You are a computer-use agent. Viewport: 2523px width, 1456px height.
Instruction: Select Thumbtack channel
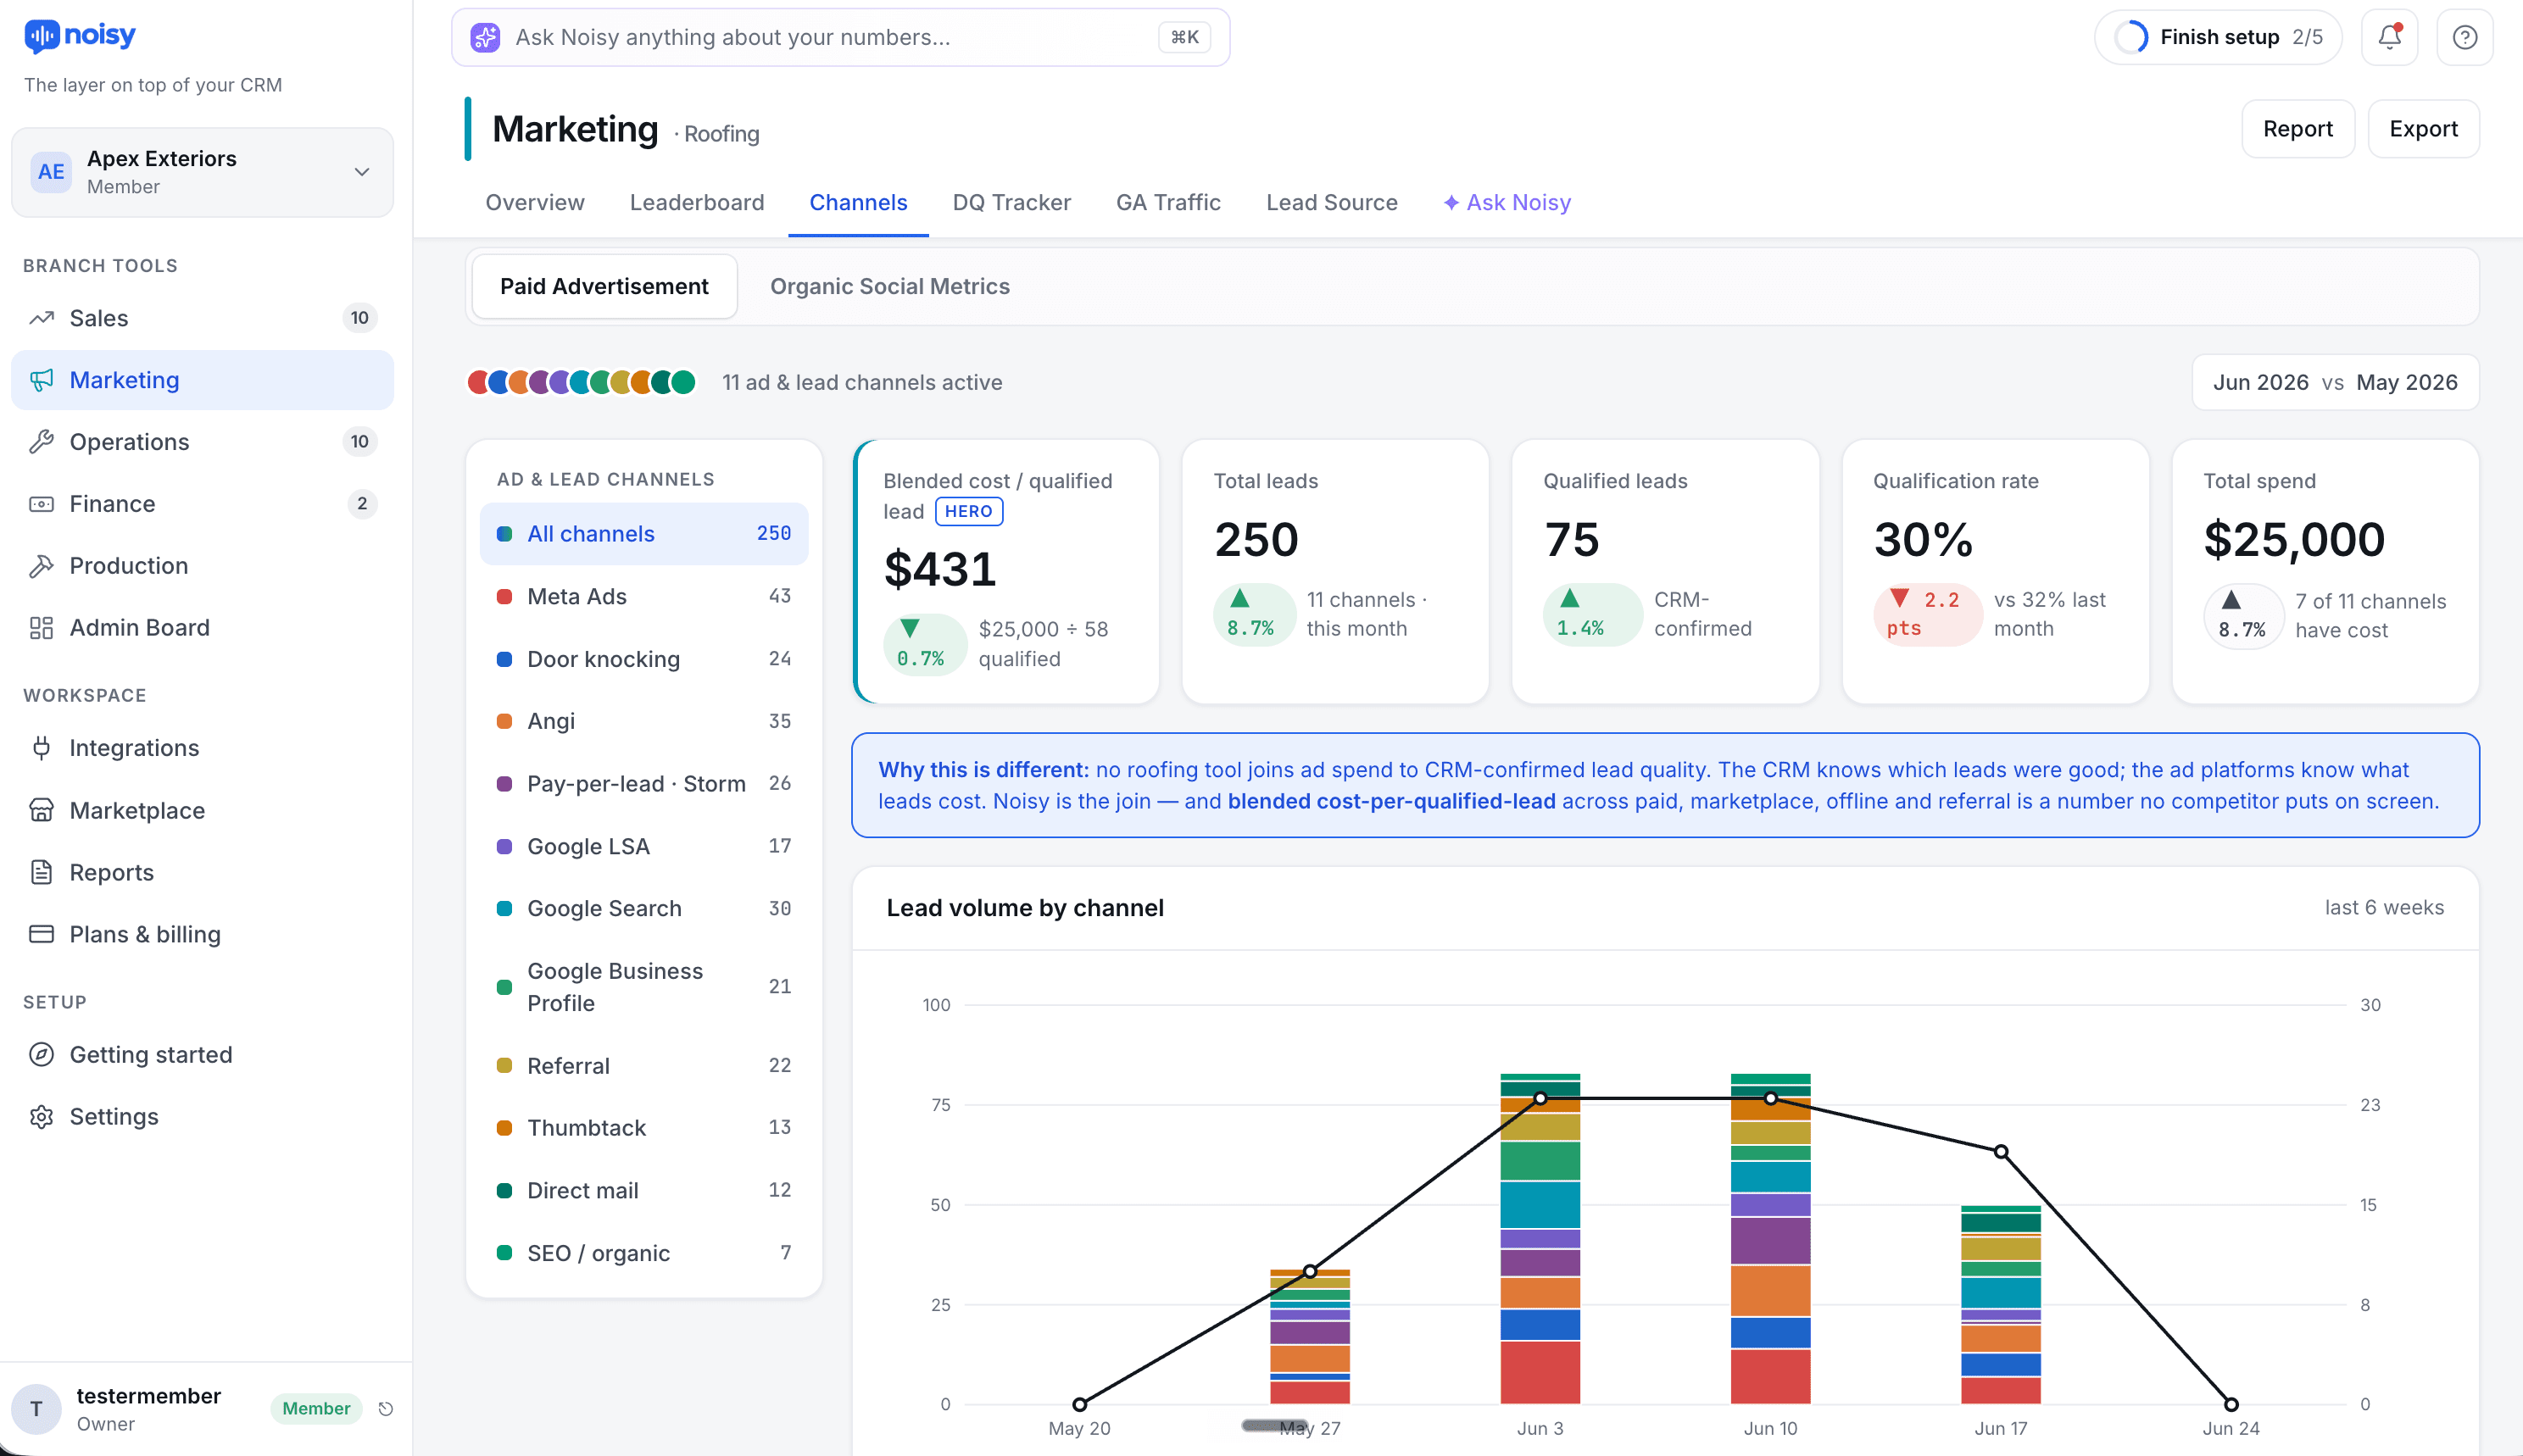tap(644, 1128)
